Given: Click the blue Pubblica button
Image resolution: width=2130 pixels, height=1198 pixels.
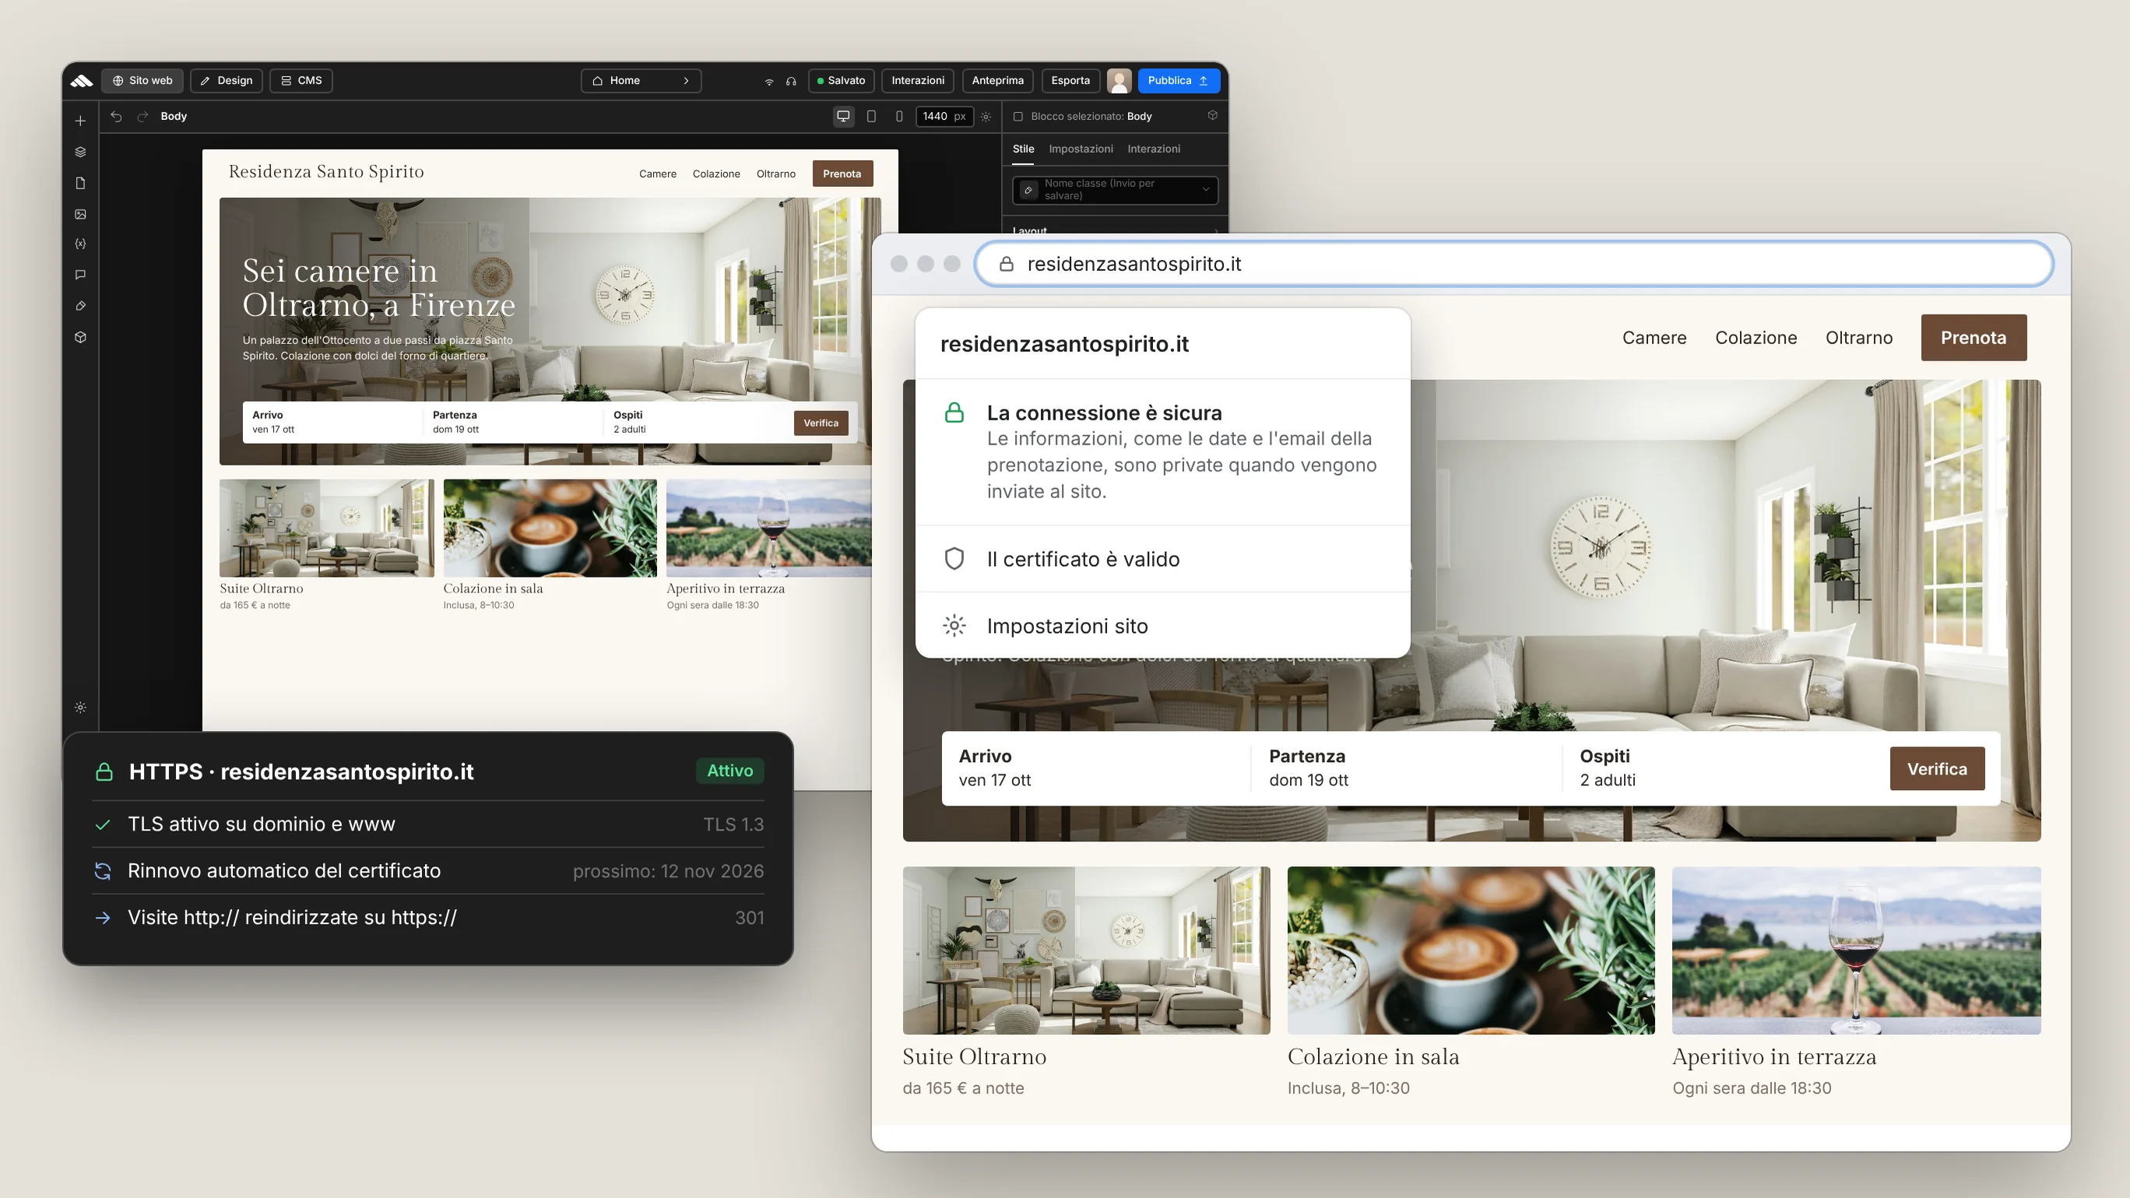Looking at the screenshot, I should coord(1179,80).
